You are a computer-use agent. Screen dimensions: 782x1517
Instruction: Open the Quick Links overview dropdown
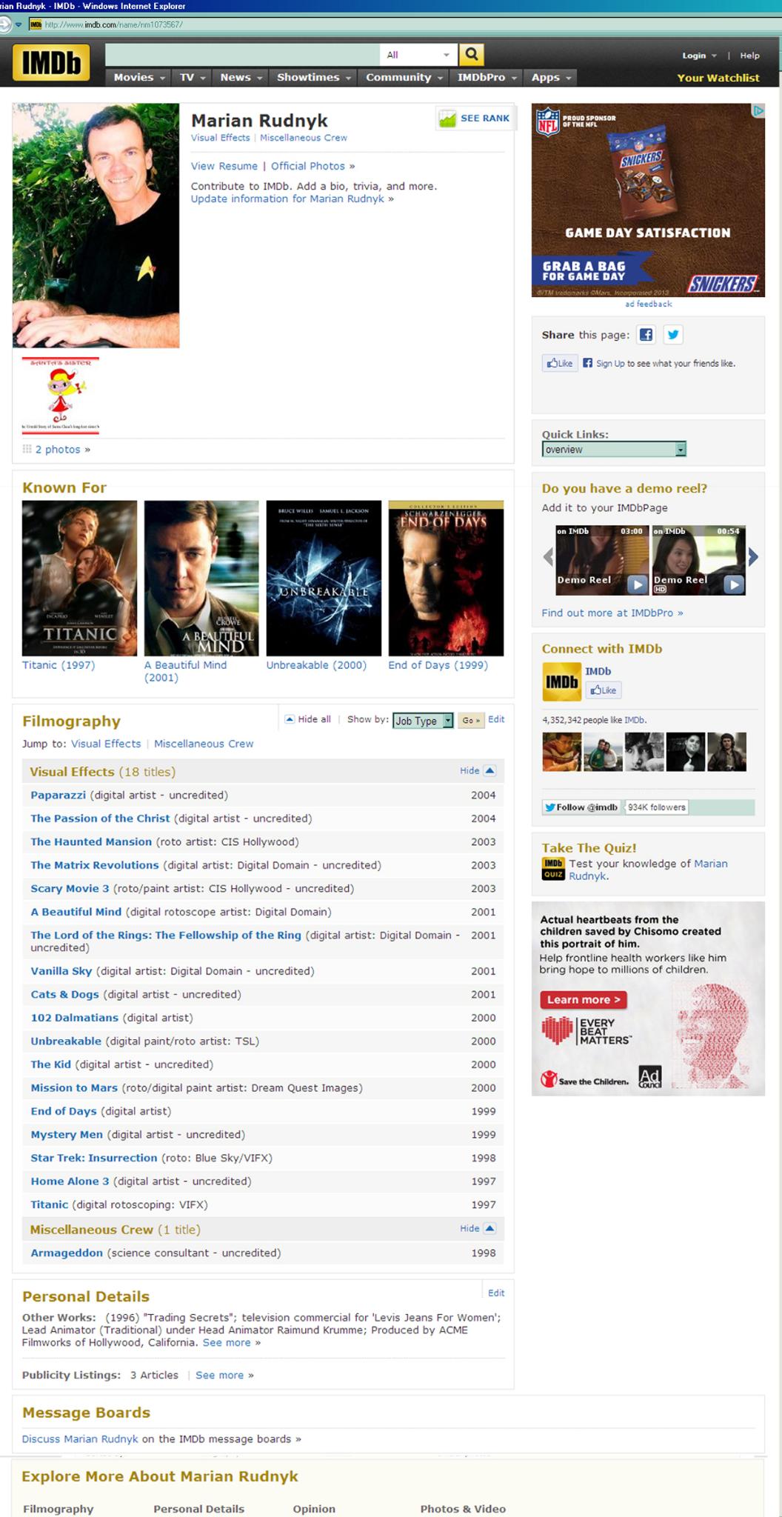click(614, 450)
